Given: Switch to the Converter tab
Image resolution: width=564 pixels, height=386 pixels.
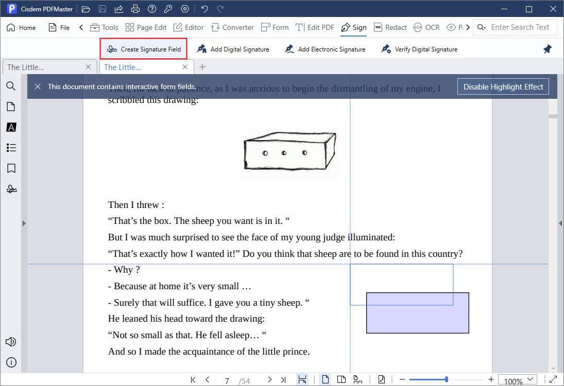Looking at the screenshot, I should tap(232, 27).
